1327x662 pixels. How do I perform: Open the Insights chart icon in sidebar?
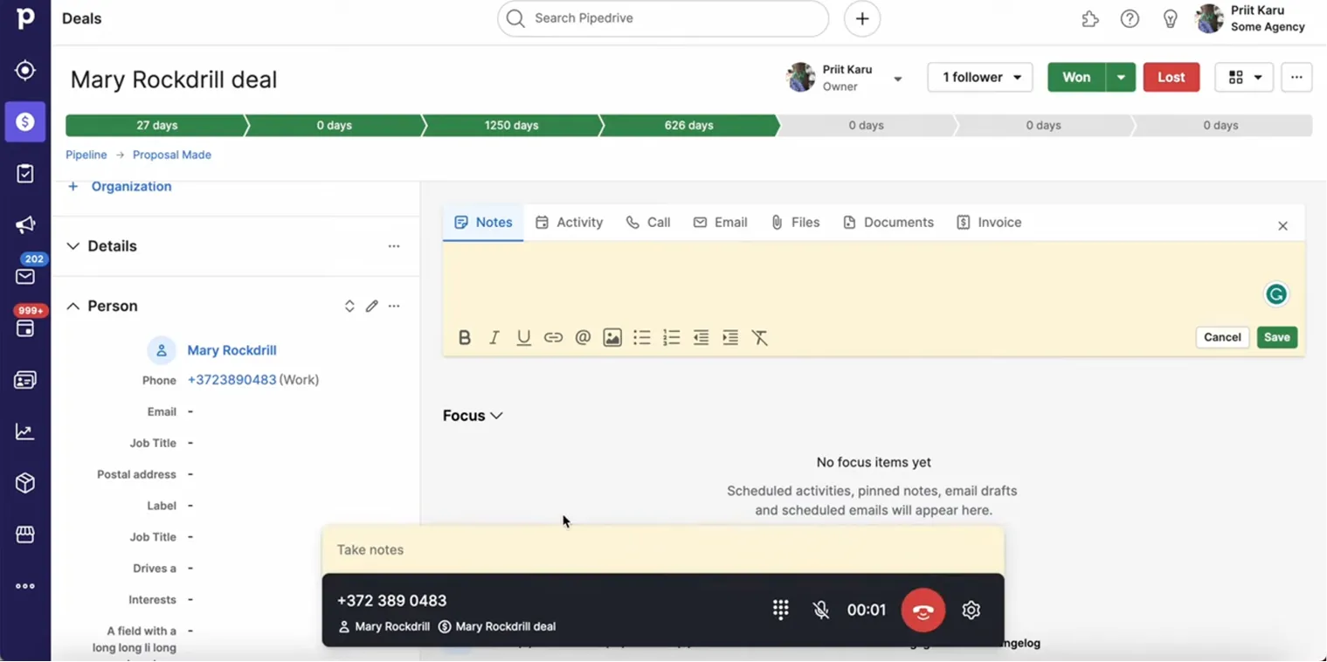click(x=25, y=431)
